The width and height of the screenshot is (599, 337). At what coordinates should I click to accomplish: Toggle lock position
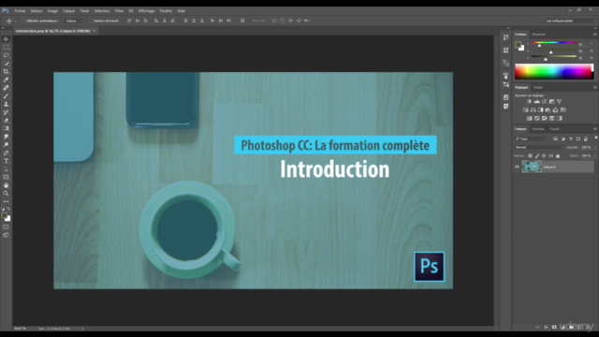pyautogui.click(x=544, y=156)
